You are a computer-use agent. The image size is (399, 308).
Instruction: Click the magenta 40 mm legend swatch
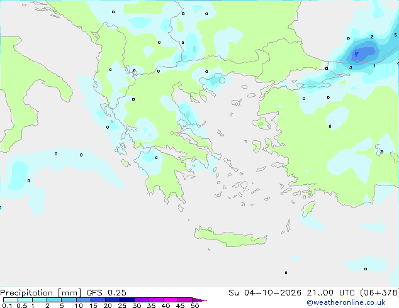point(171,300)
